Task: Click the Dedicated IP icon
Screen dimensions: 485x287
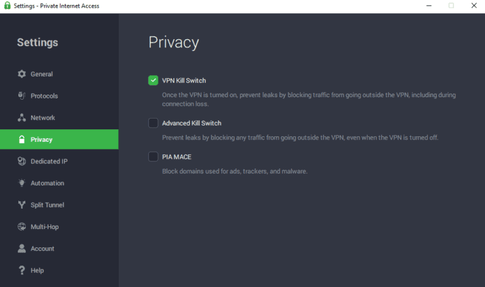Action: click(22, 161)
